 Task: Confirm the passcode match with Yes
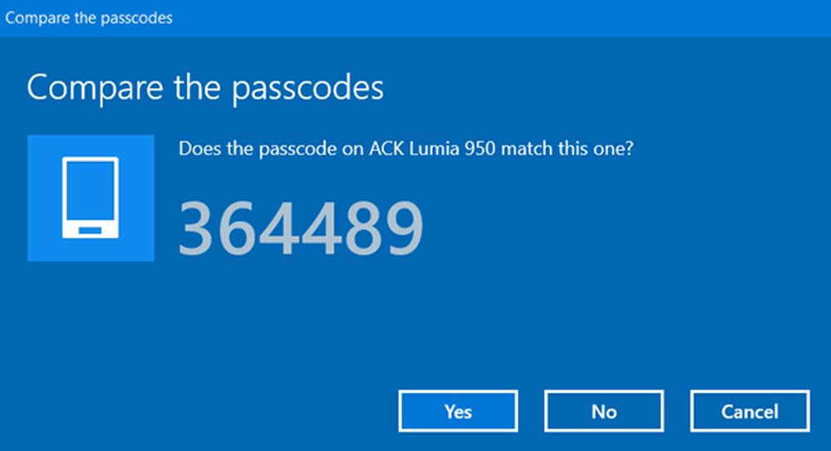point(458,411)
